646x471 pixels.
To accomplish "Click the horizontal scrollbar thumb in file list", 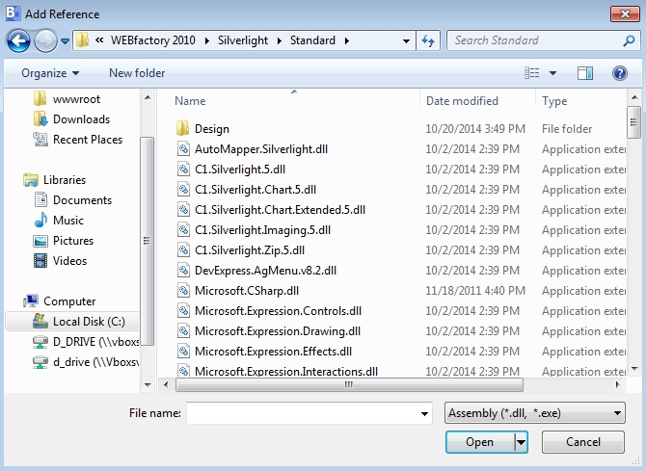I will click(349, 385).
